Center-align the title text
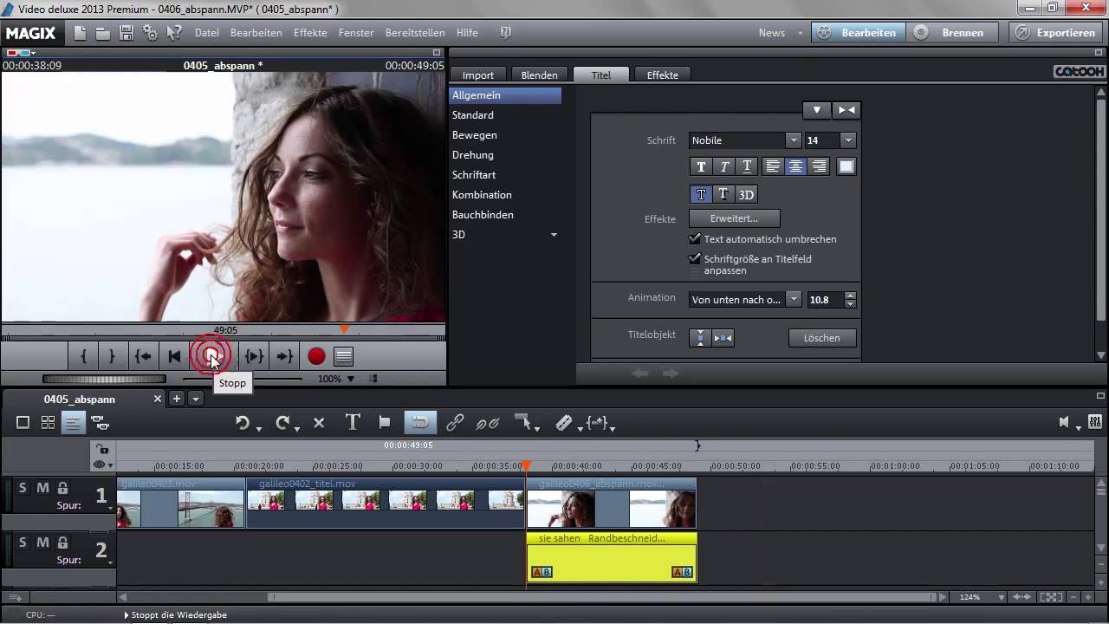 pos(795,166)
